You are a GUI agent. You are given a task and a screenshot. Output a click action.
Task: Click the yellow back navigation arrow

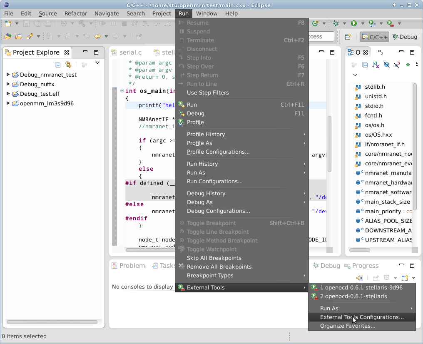pyautogui.click(x=97, y=37)
